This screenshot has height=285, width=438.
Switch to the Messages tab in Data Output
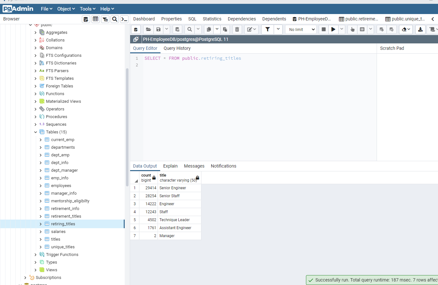194,166
